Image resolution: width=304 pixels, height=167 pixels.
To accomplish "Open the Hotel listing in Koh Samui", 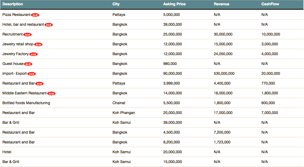I will pyautogui.click(x=7, y=152).
